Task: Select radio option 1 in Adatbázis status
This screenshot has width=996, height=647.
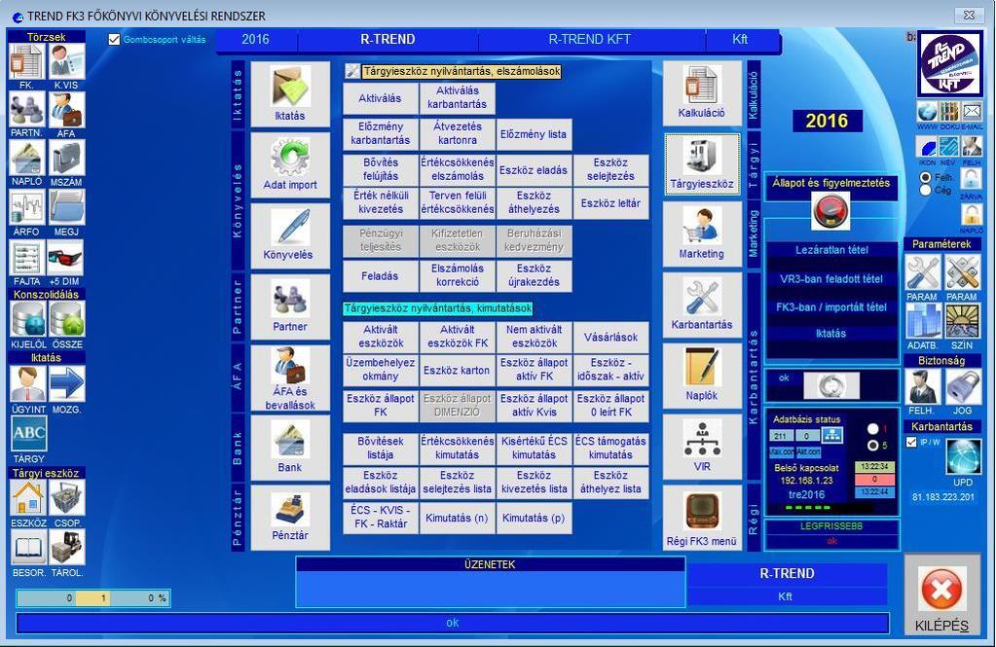Action: (x=872, y=429)
